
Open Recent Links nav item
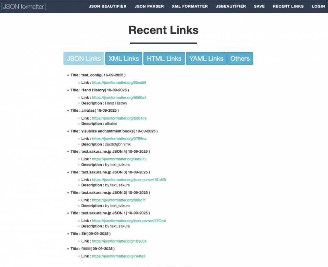(x=288, y=6)
